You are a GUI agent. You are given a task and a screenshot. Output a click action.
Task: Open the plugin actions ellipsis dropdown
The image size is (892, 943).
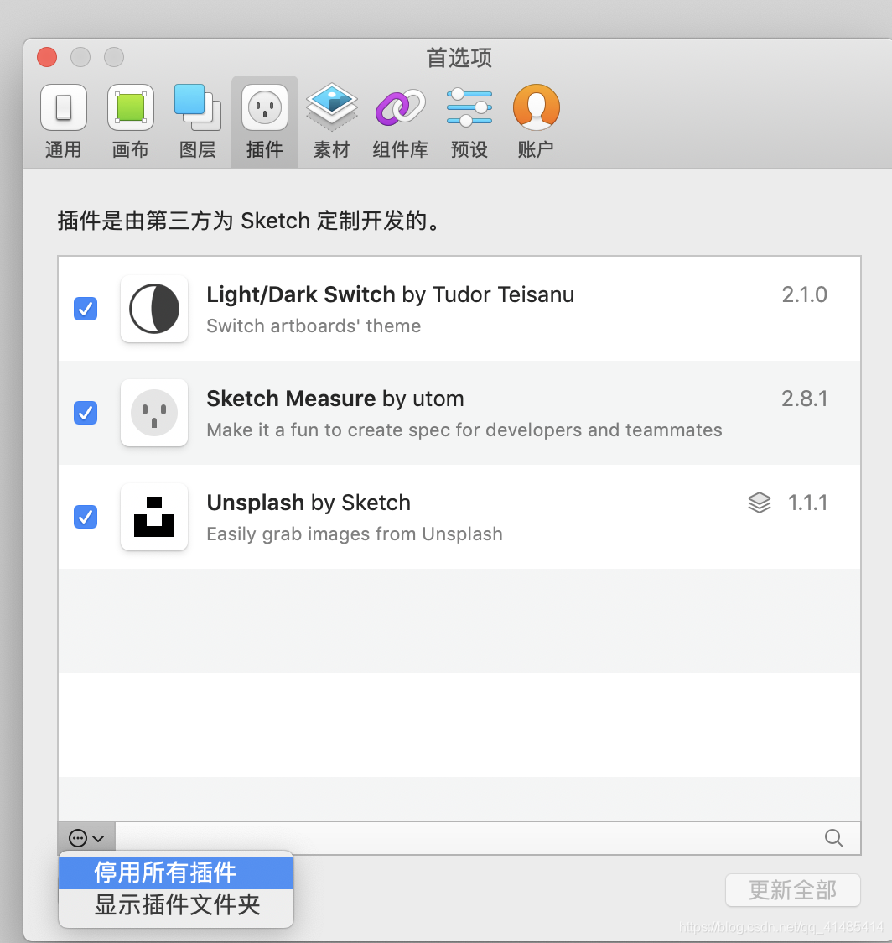point(86,838)
